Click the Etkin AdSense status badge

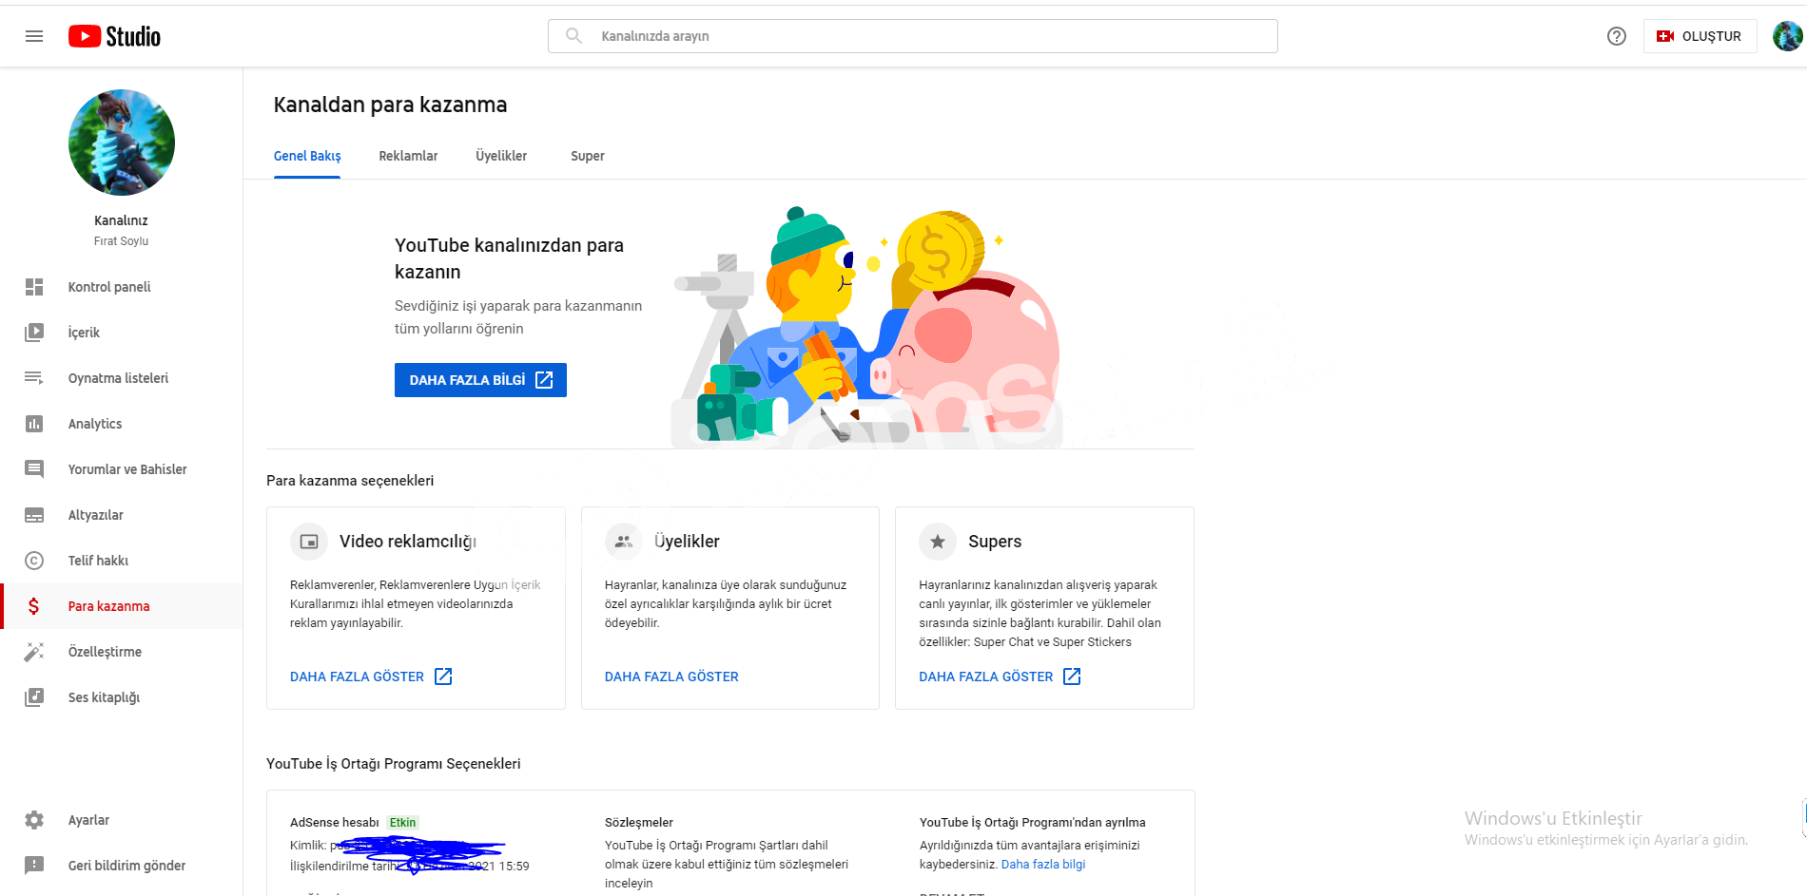click(402, 823)
